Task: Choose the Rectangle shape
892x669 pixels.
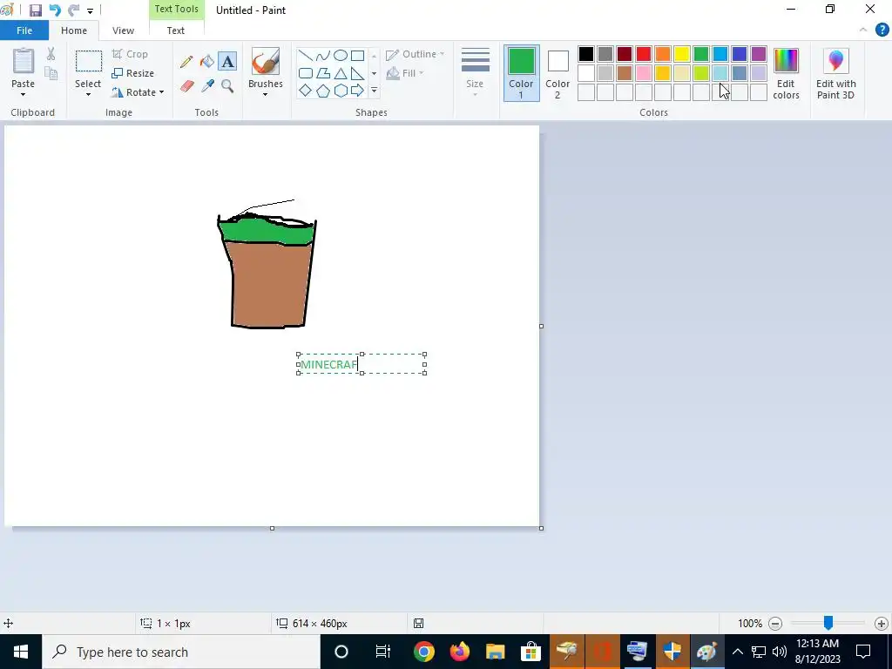Action: [x=357, y=55]
